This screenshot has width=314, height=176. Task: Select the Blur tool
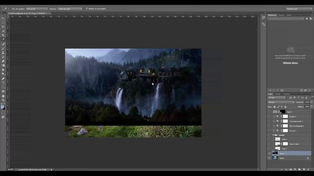(x=3, y=69)
